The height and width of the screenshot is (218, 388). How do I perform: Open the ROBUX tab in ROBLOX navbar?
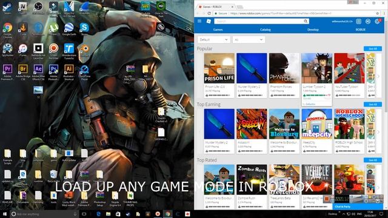point(360,30)
